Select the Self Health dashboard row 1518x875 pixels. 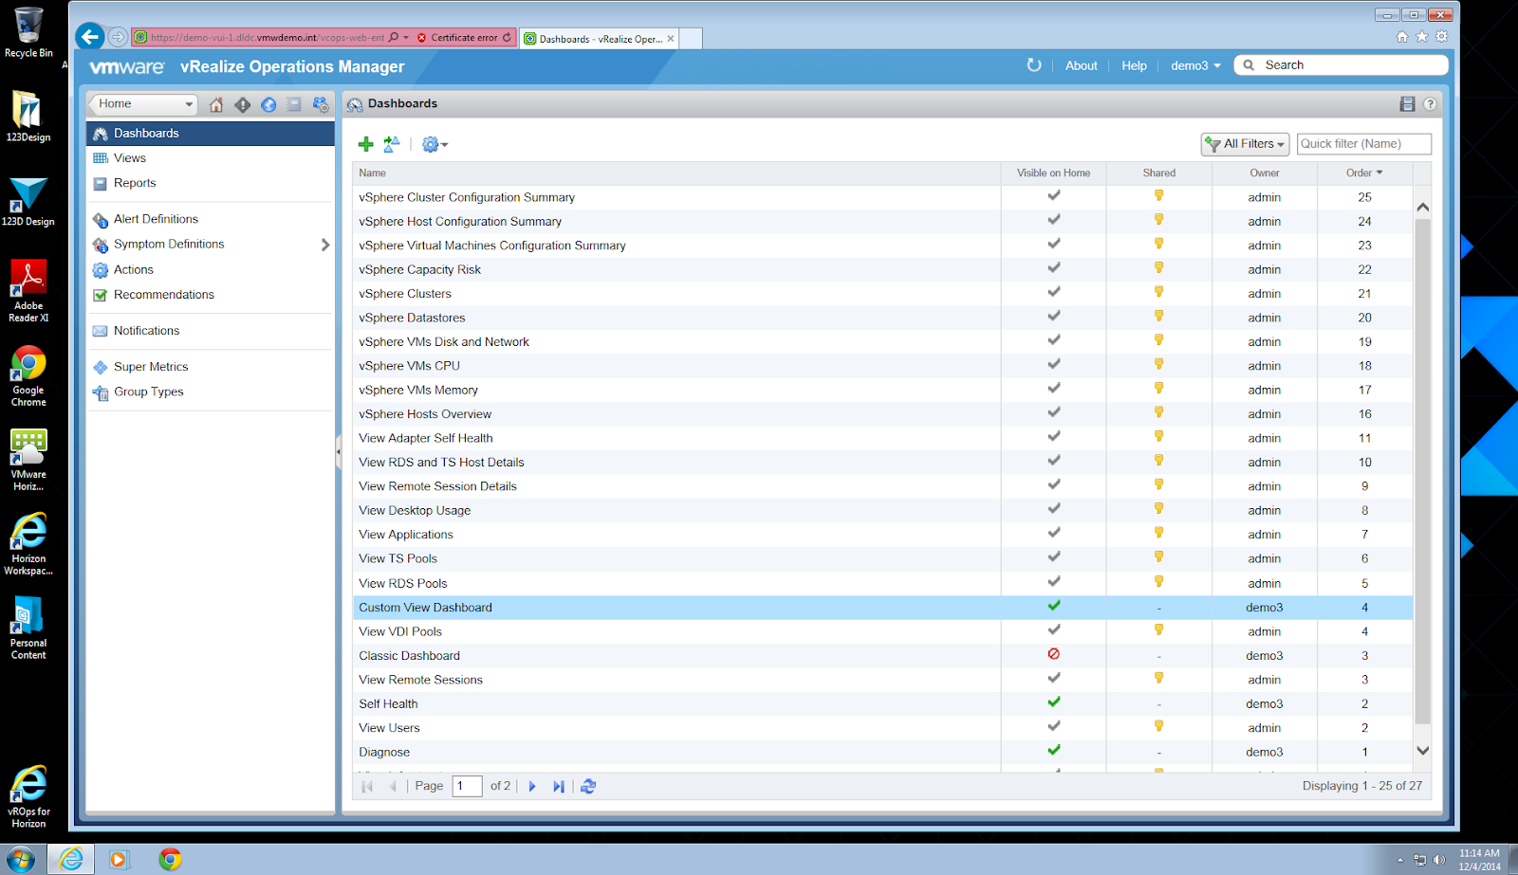pyautogui.click(x=882, y=704)
